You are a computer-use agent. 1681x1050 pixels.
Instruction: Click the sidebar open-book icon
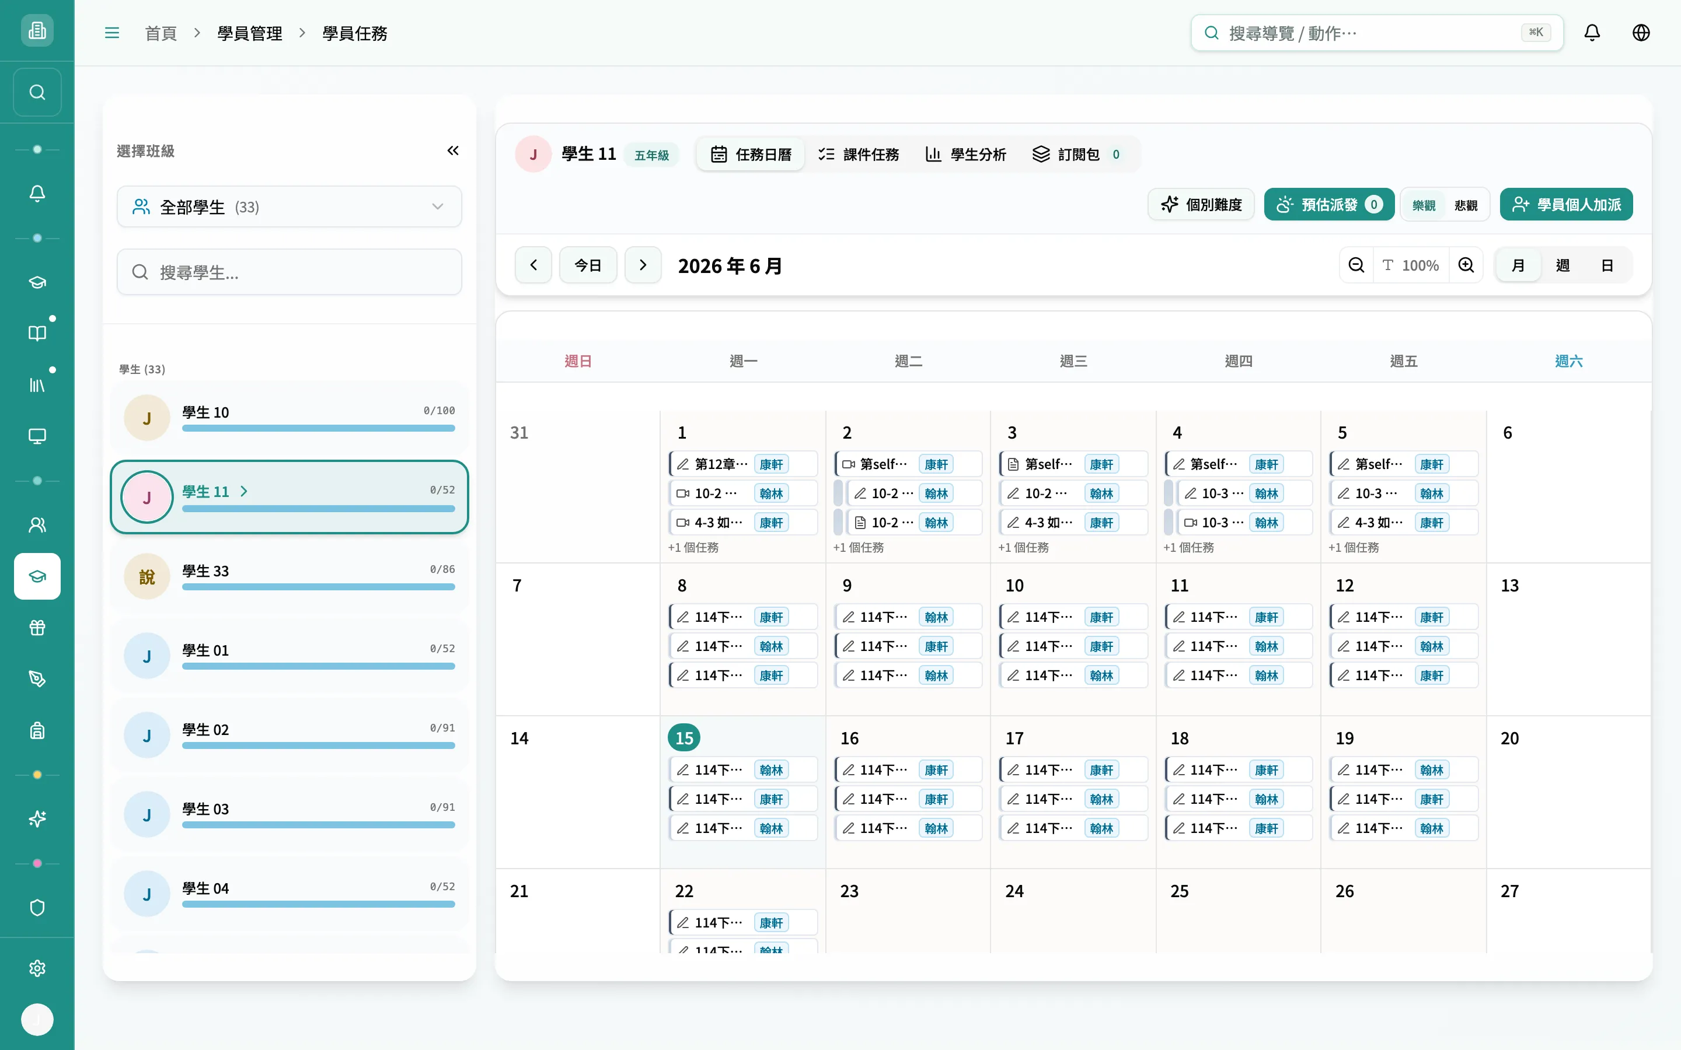pyautogui.click(x=37, y=333)
